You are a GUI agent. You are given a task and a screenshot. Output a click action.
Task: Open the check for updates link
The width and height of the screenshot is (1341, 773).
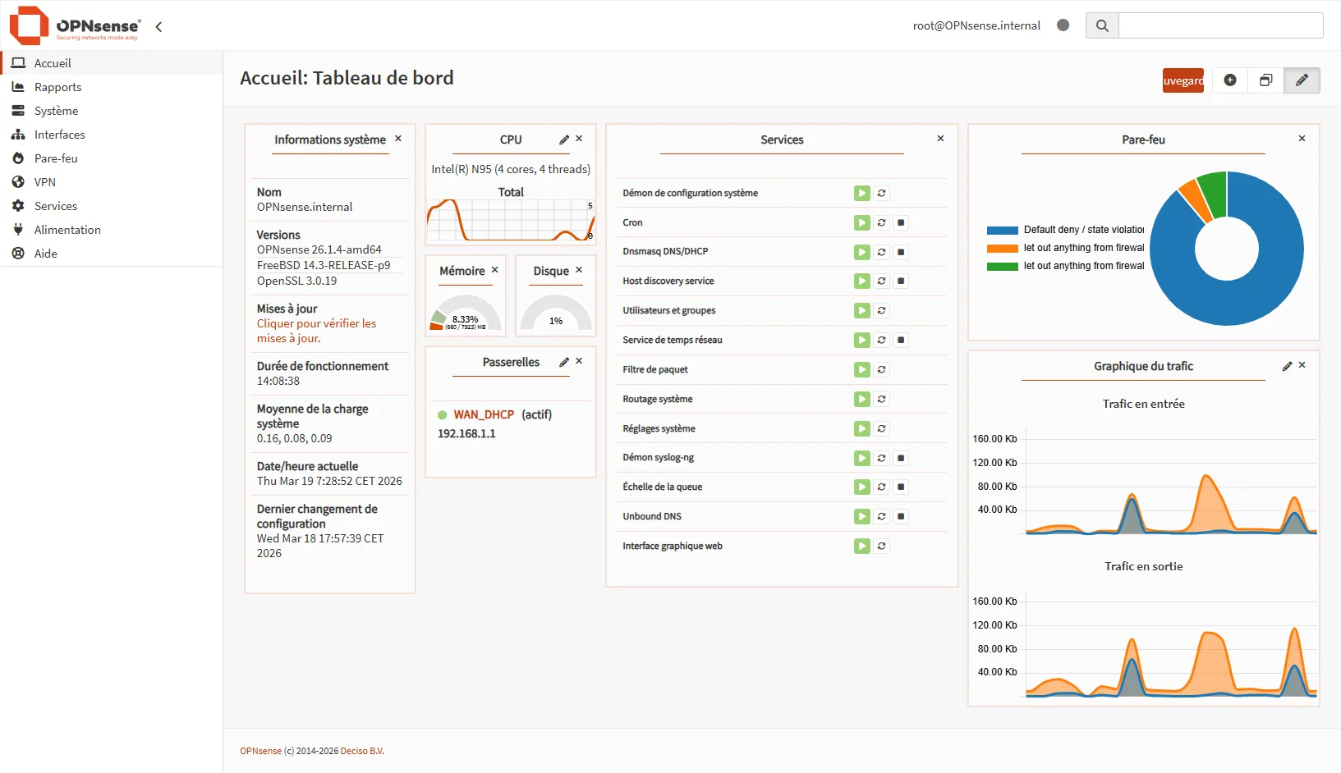coord(317,331)
